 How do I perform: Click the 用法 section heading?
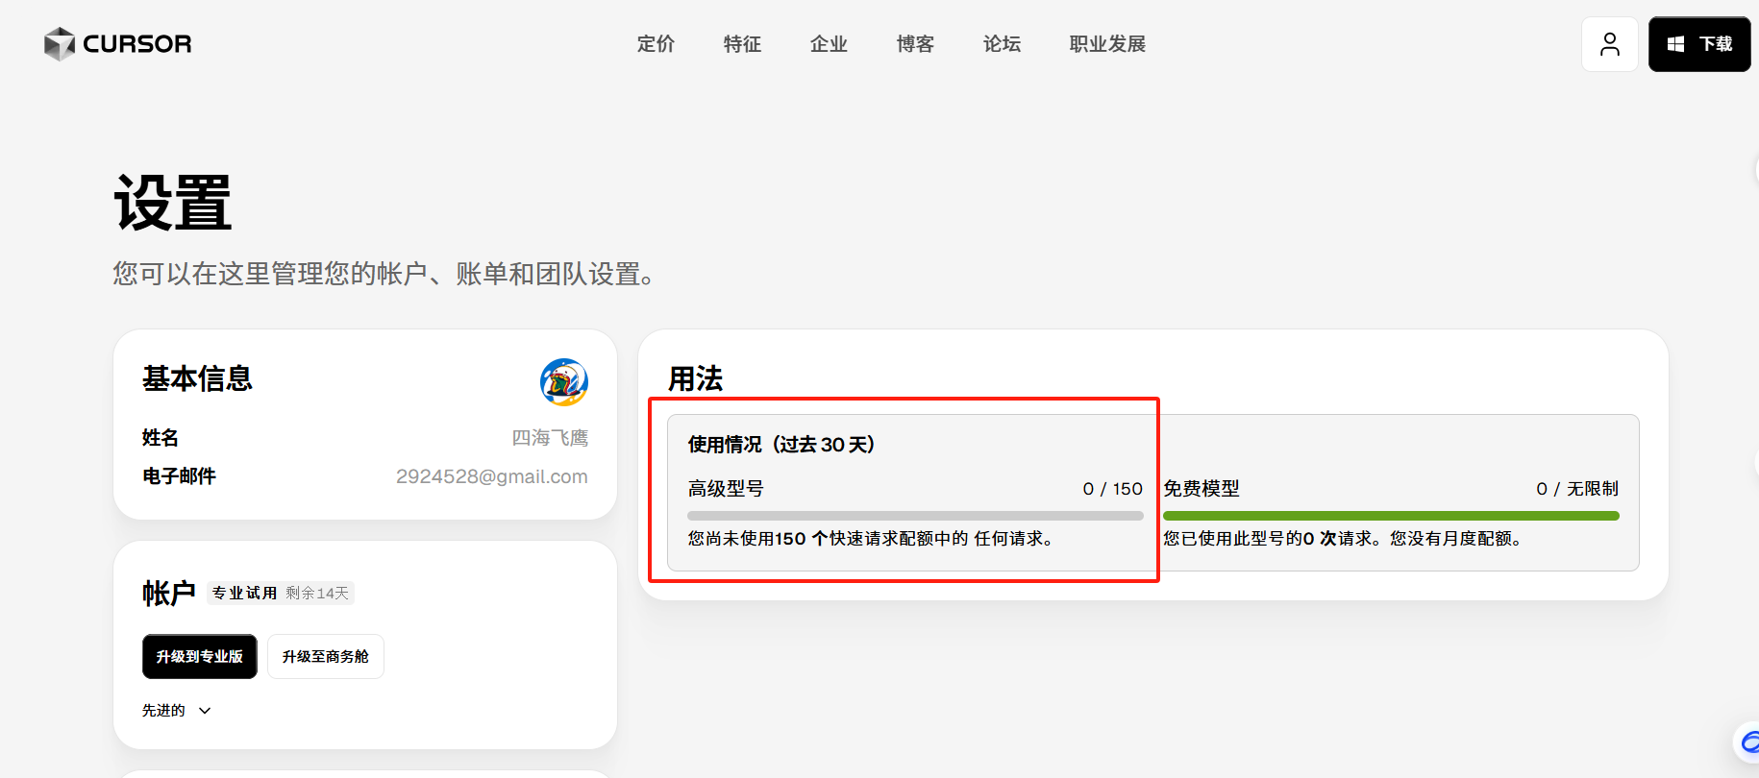[696, 378]
